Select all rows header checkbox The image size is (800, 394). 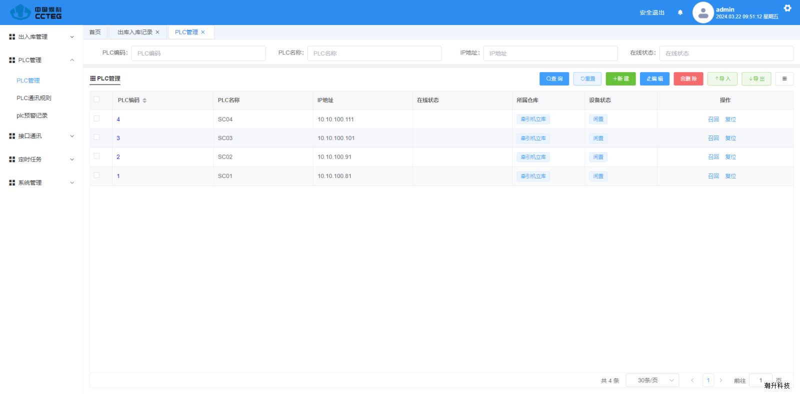96,99
